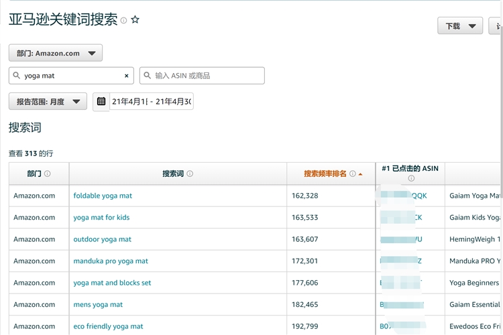Image resolution: width=503 pixels, height=335 pixels.
Task: Open the 下载 download dropdown button
Action: pos(459,26)
